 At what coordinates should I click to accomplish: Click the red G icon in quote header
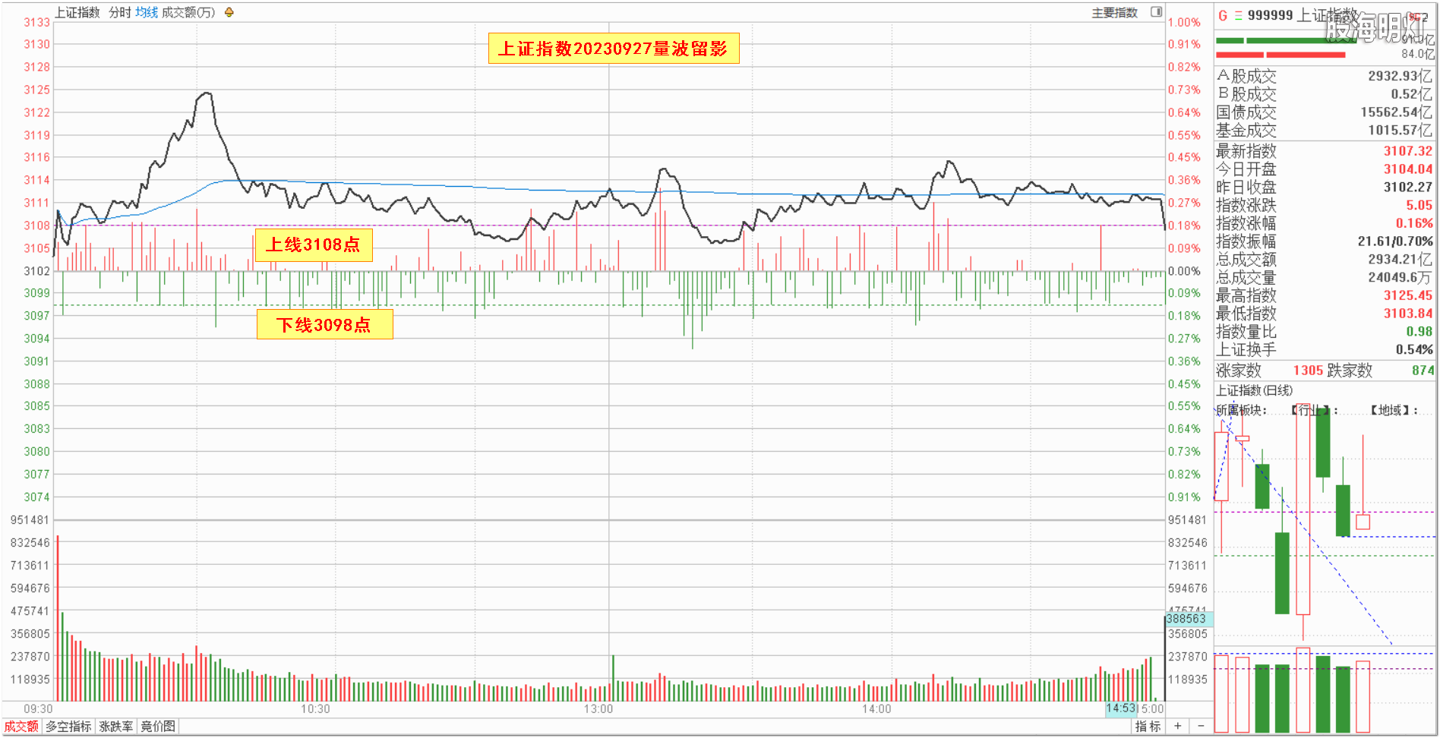[1222, 15]
